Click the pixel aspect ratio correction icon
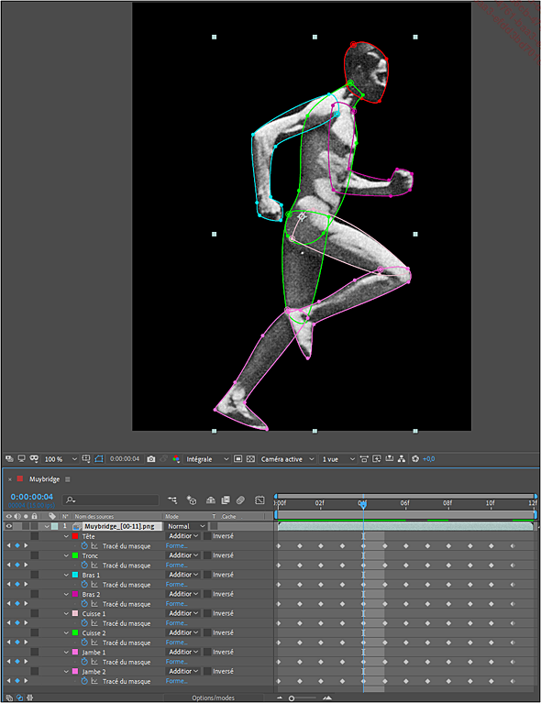The image size is (541, 703). click(x=364, y=458)
